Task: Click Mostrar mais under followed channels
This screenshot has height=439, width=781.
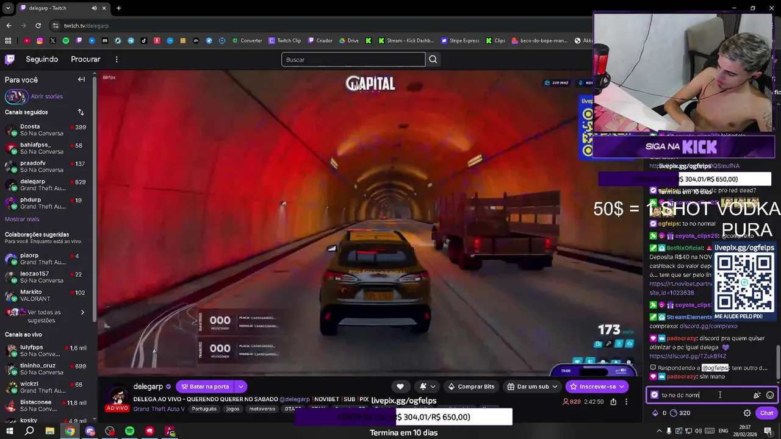Action: [22, 219]
